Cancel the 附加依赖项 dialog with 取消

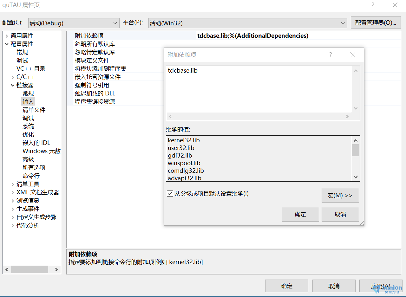pos(340,214)
